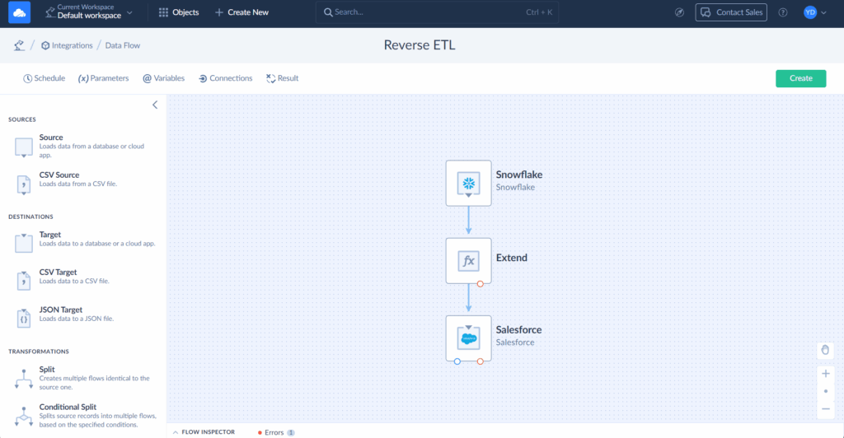844x438 pixels.
Task: Go to Integrations breadcrumb
Action: click(x=67, y=45)
